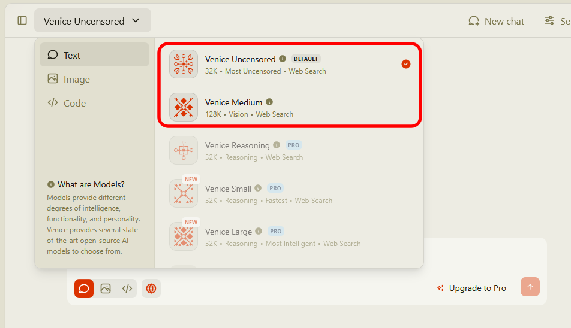Click the Venice Reasoning model icon

point(184,150)
